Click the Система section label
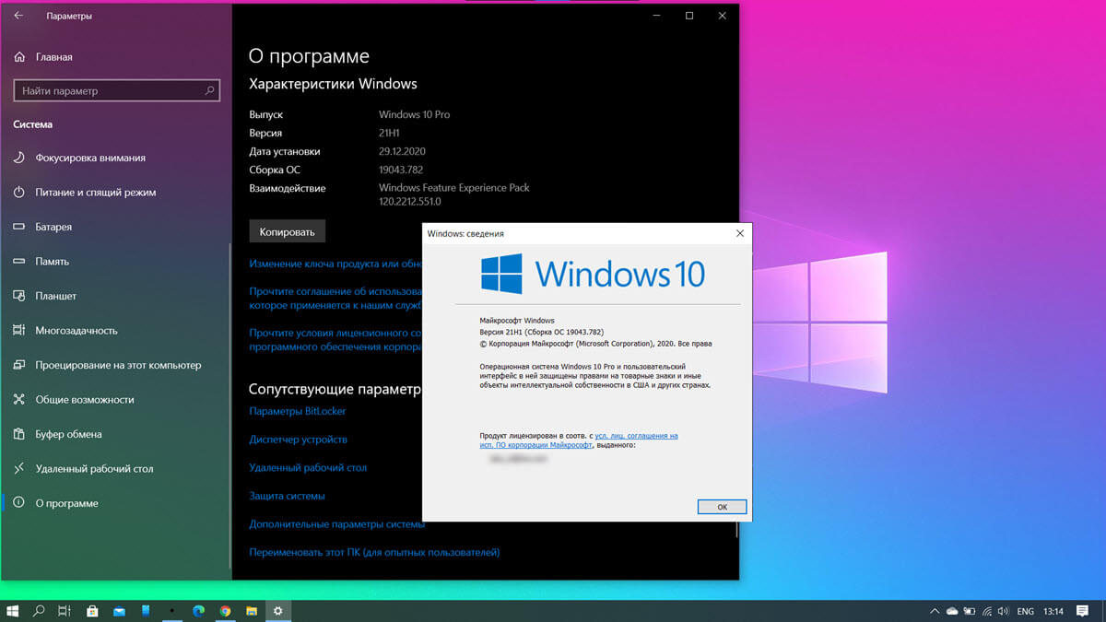Viewport: 1106px width, 622px height. (x=32, y=124)
